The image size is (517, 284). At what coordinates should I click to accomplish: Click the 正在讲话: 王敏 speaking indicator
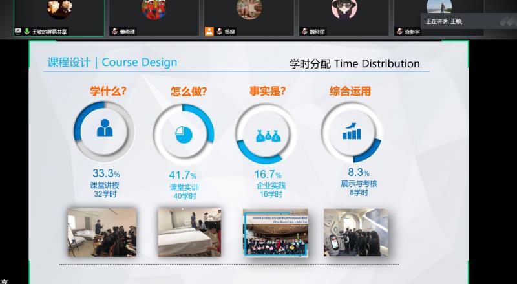point(444,21)
